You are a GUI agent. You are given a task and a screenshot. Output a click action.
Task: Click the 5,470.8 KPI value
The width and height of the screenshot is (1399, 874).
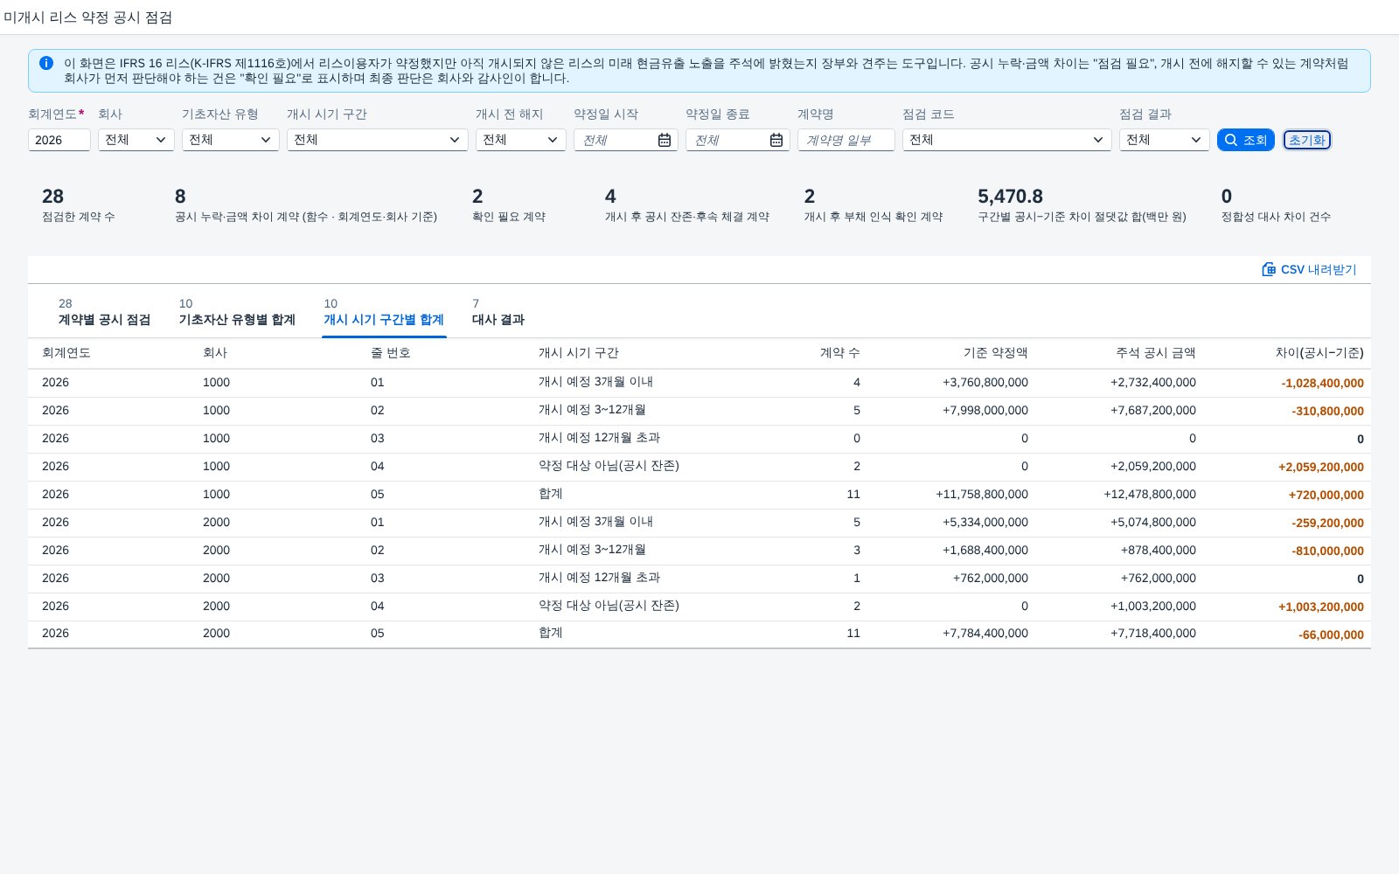tap(1010, 197)
